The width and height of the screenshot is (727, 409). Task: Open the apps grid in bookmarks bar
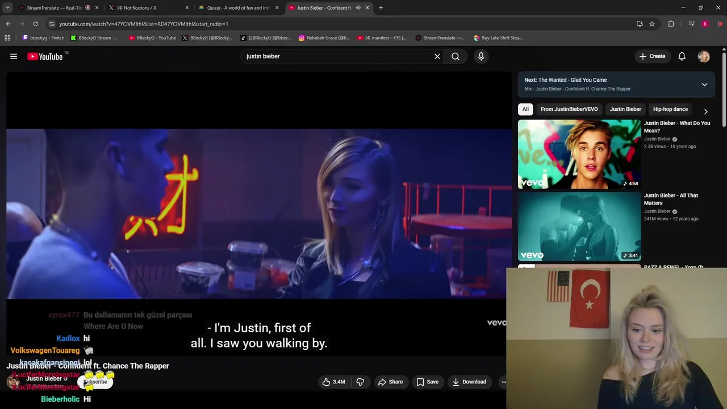tap(7, 38)
